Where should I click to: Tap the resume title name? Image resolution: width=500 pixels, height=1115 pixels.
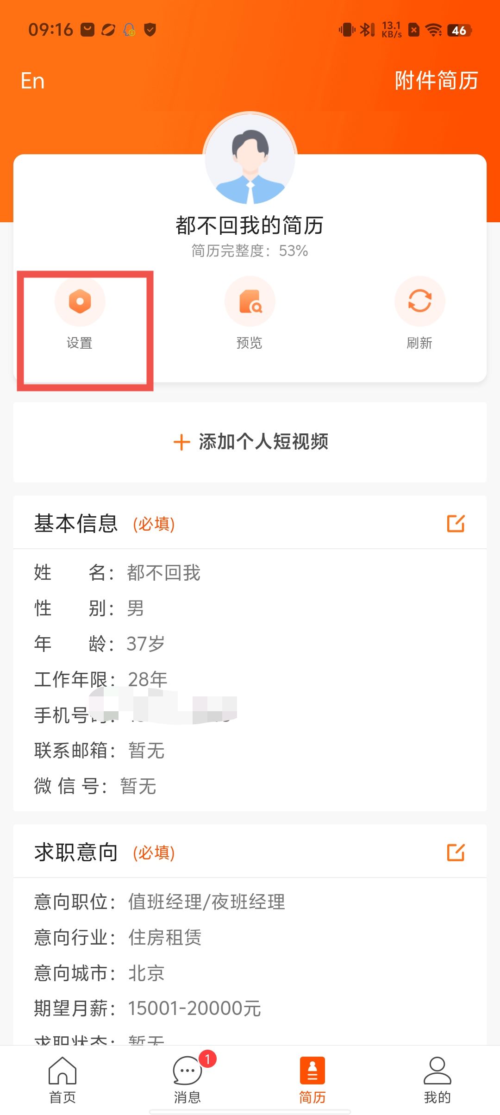pos(250,226)
